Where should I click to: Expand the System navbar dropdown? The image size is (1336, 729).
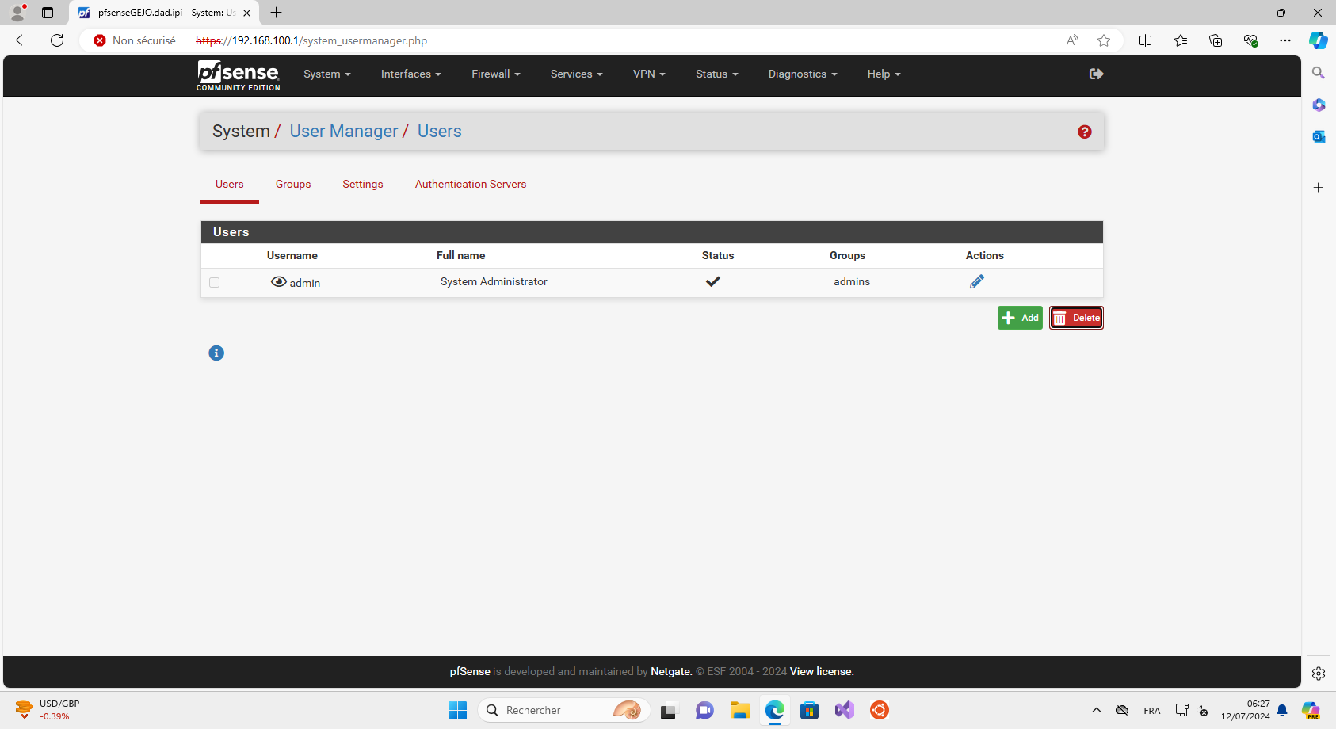327,74
